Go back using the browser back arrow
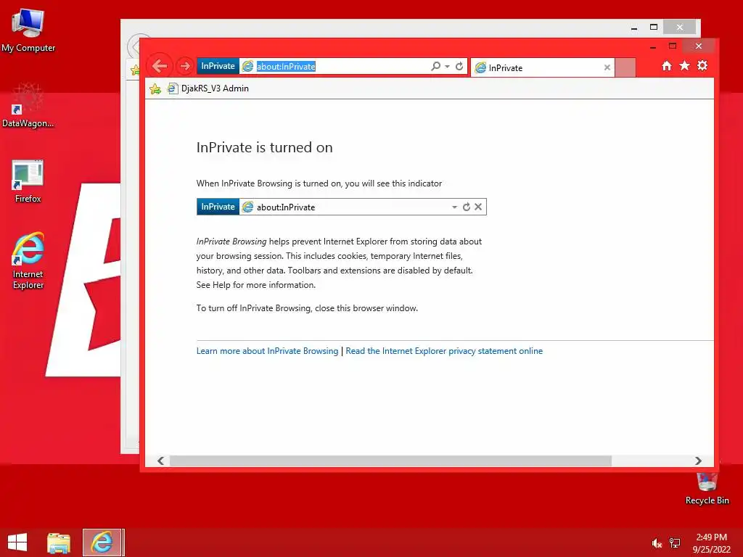Screen dimensions: 743x557 pos(160,66)
